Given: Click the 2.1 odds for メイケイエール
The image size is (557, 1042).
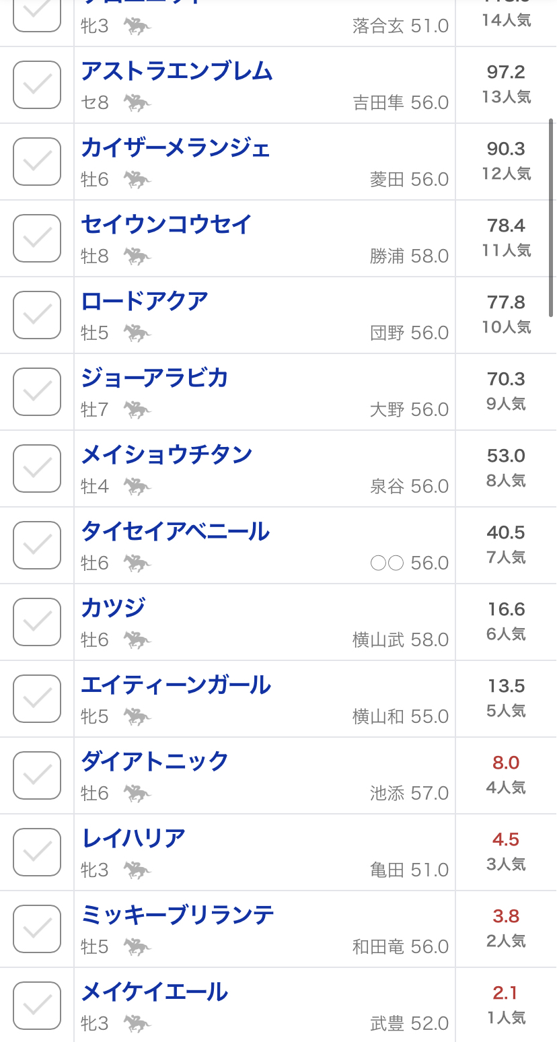Looking at the screenshot, I should point(505,993).
